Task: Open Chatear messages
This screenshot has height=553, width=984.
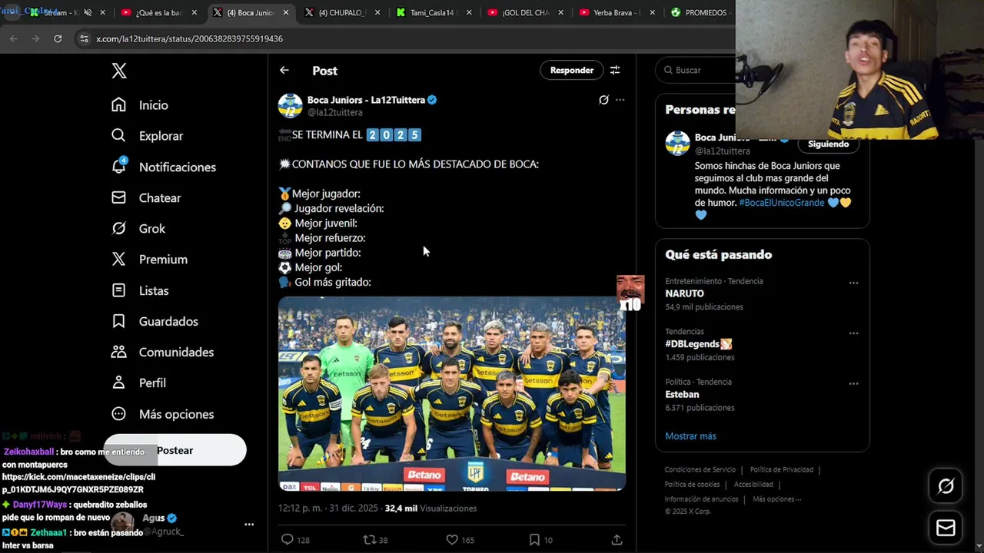Action: 146,197
